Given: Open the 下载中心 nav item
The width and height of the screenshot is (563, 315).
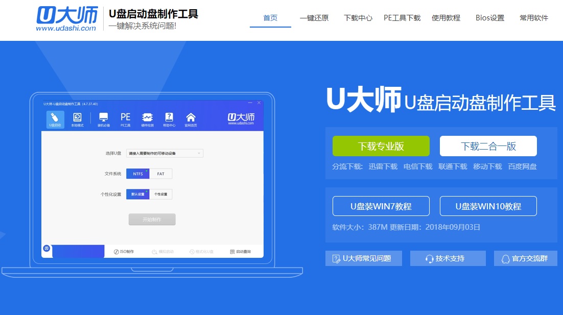Looking at the screenshot, I should 358,18.
